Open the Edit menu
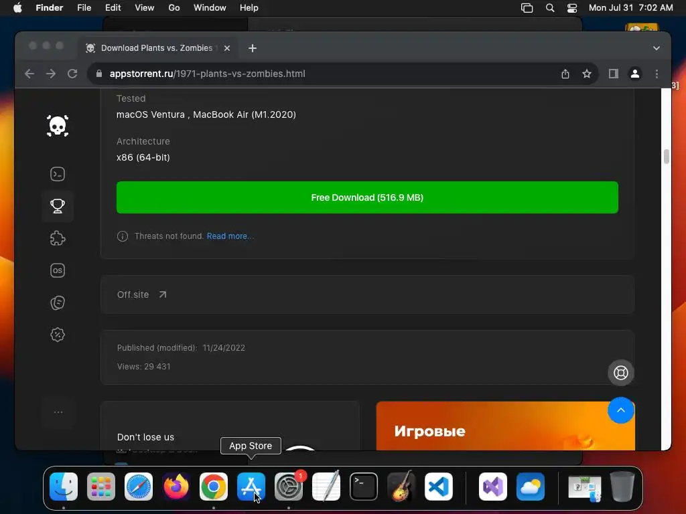The width and height of the screenshot is (686, 514). point(113,8)
